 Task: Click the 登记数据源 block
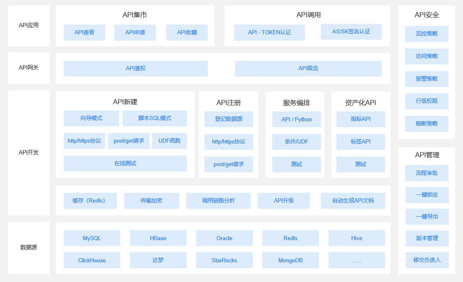(x=228, y=119)
